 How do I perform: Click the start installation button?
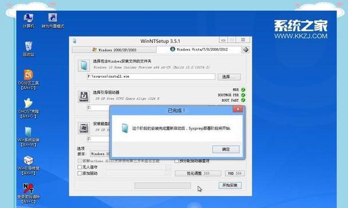[x=230, y=185]
